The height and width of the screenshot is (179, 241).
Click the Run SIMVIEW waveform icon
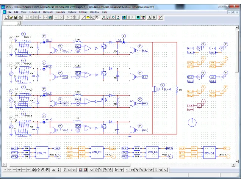tap(138, 17)
